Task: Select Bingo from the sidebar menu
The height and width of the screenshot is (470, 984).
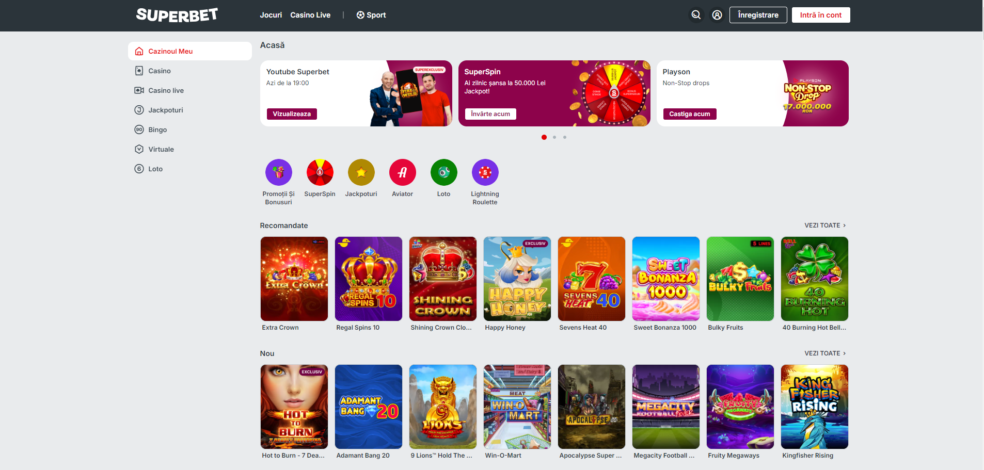Action: pyautogui.click(x=157, y=129)
